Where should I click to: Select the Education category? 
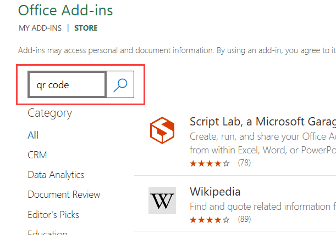(47, 232)
